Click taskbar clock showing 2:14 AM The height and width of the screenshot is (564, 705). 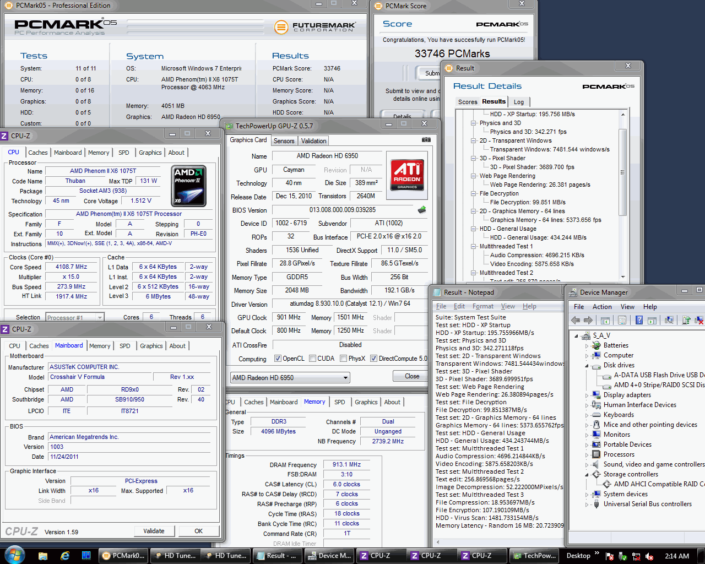[677, 556]
